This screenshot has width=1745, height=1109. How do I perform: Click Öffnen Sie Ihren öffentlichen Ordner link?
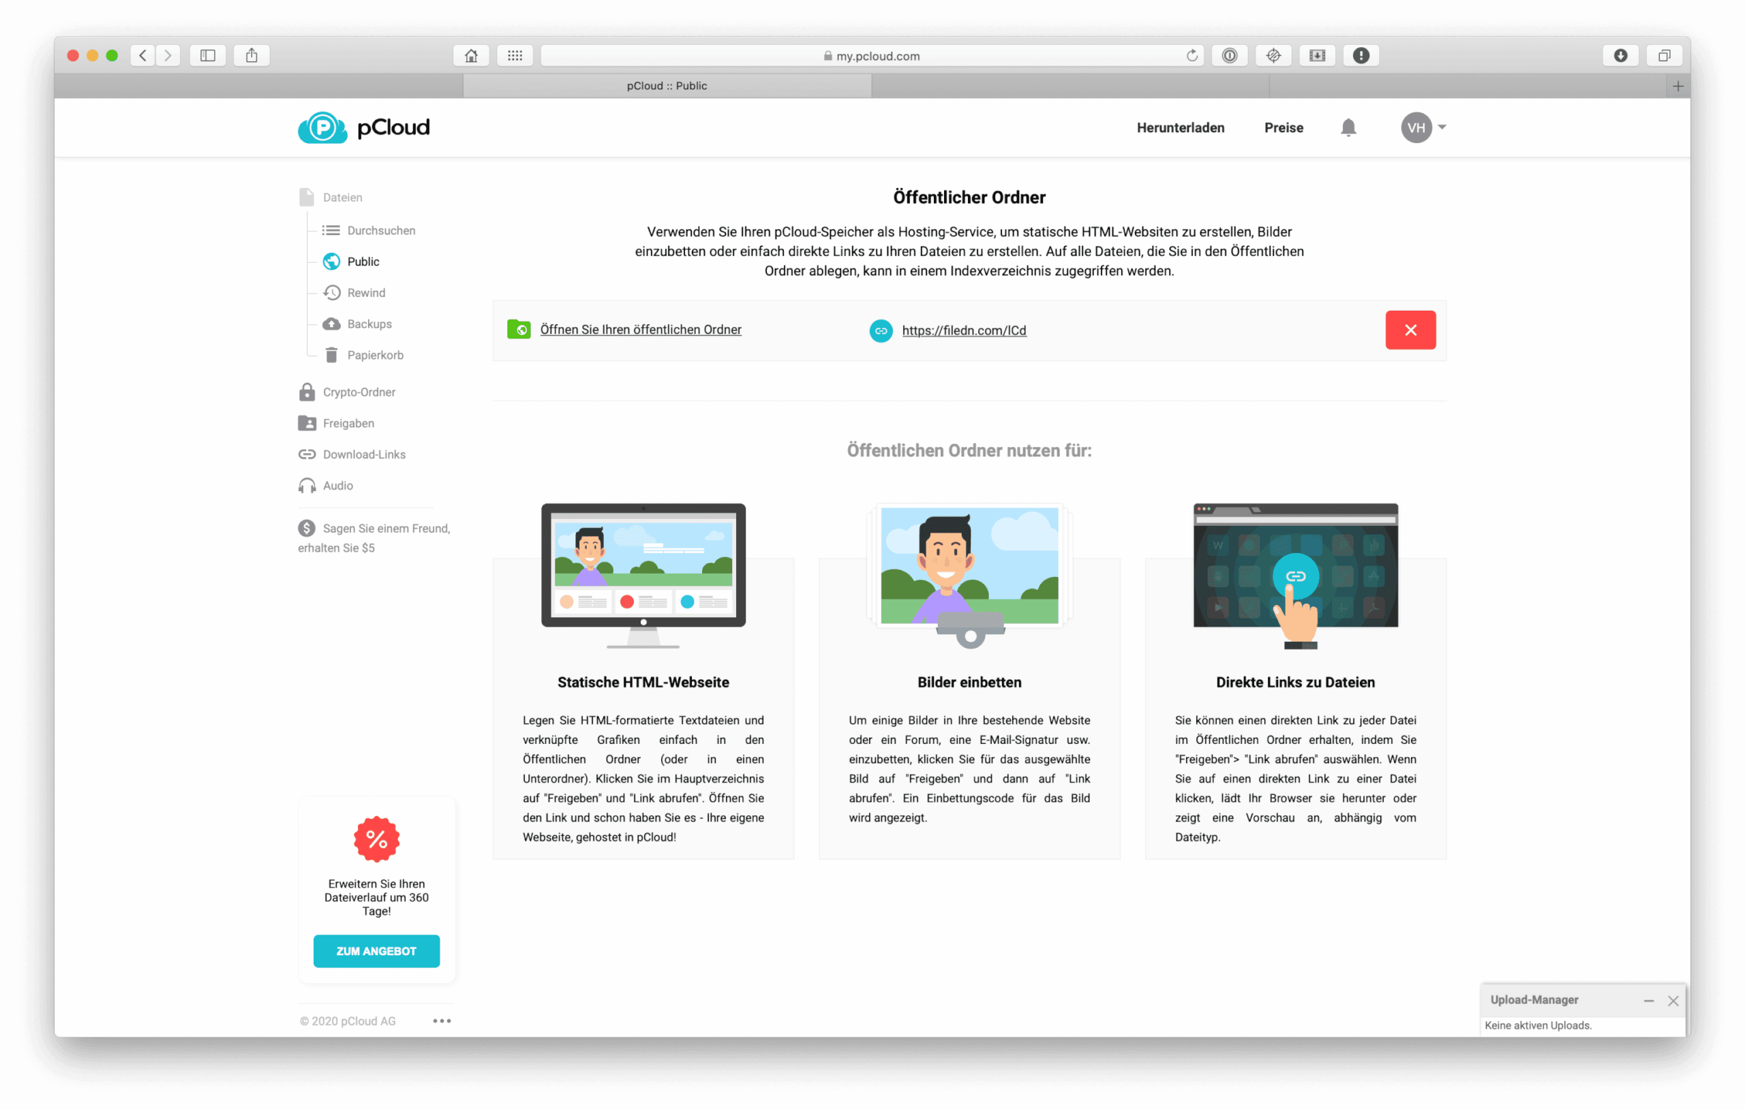point(641,330)
